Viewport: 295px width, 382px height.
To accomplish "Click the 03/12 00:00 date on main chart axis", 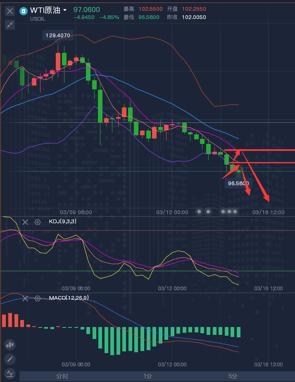I will [172, 212].
